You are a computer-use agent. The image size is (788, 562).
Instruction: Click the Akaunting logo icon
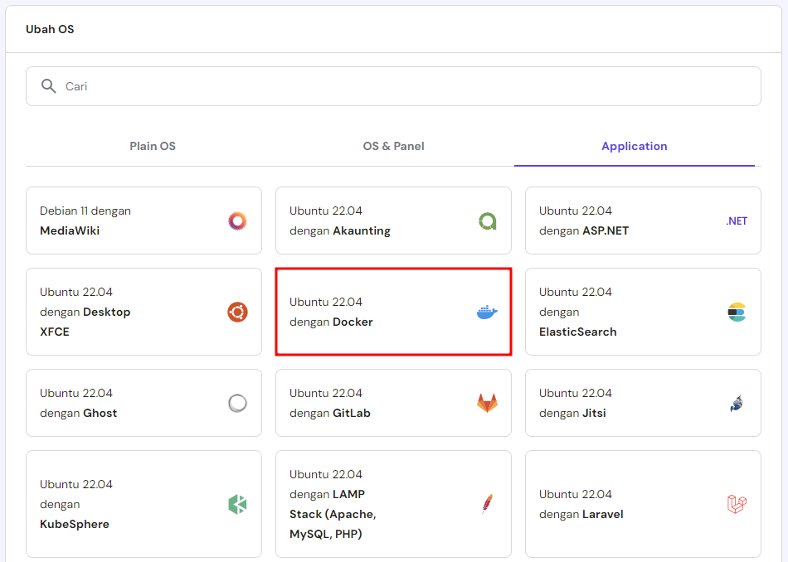[488, 221]
